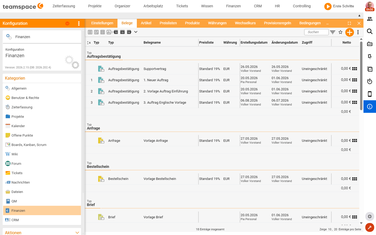Switch to the tile grid view
376x235 pixels.
103,32
